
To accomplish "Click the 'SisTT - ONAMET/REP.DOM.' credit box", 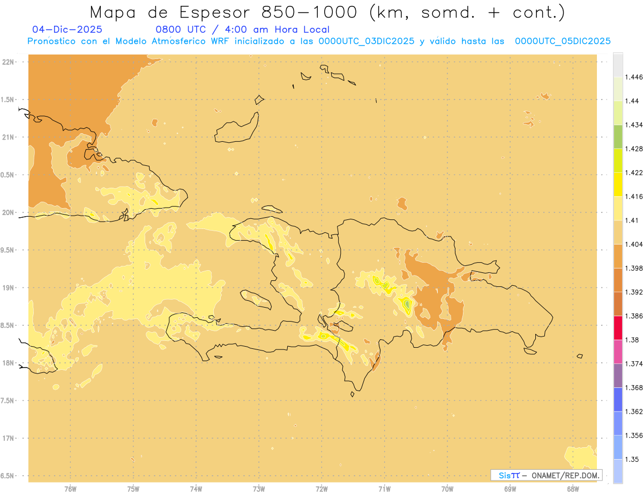I will pos(547,475).
